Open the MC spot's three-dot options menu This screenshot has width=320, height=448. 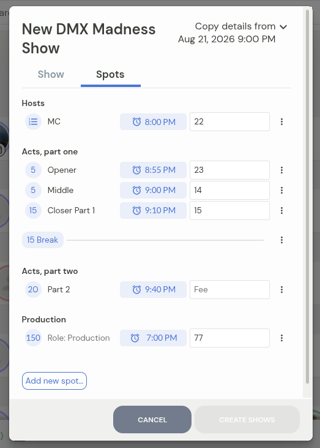click(281, 122)
